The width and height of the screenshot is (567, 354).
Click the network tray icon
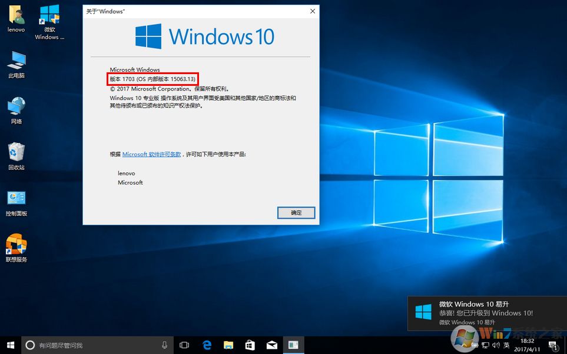(486, 346)
